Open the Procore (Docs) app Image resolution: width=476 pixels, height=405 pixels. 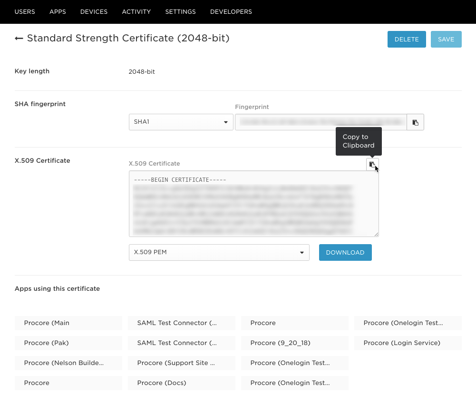click(x=182, y=383)
